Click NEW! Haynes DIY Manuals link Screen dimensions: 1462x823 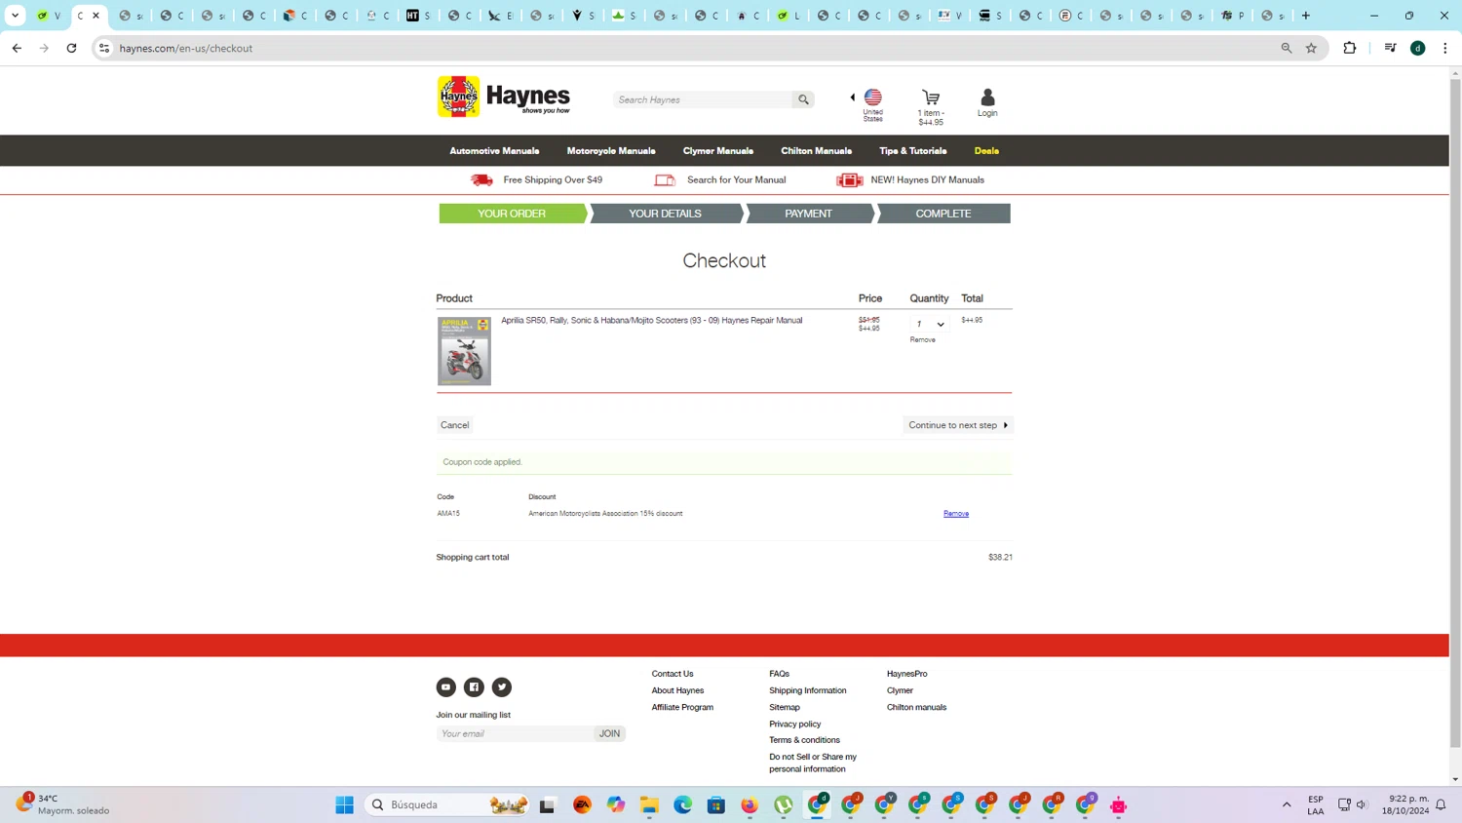pyautogui.click(x=927, y=180)
